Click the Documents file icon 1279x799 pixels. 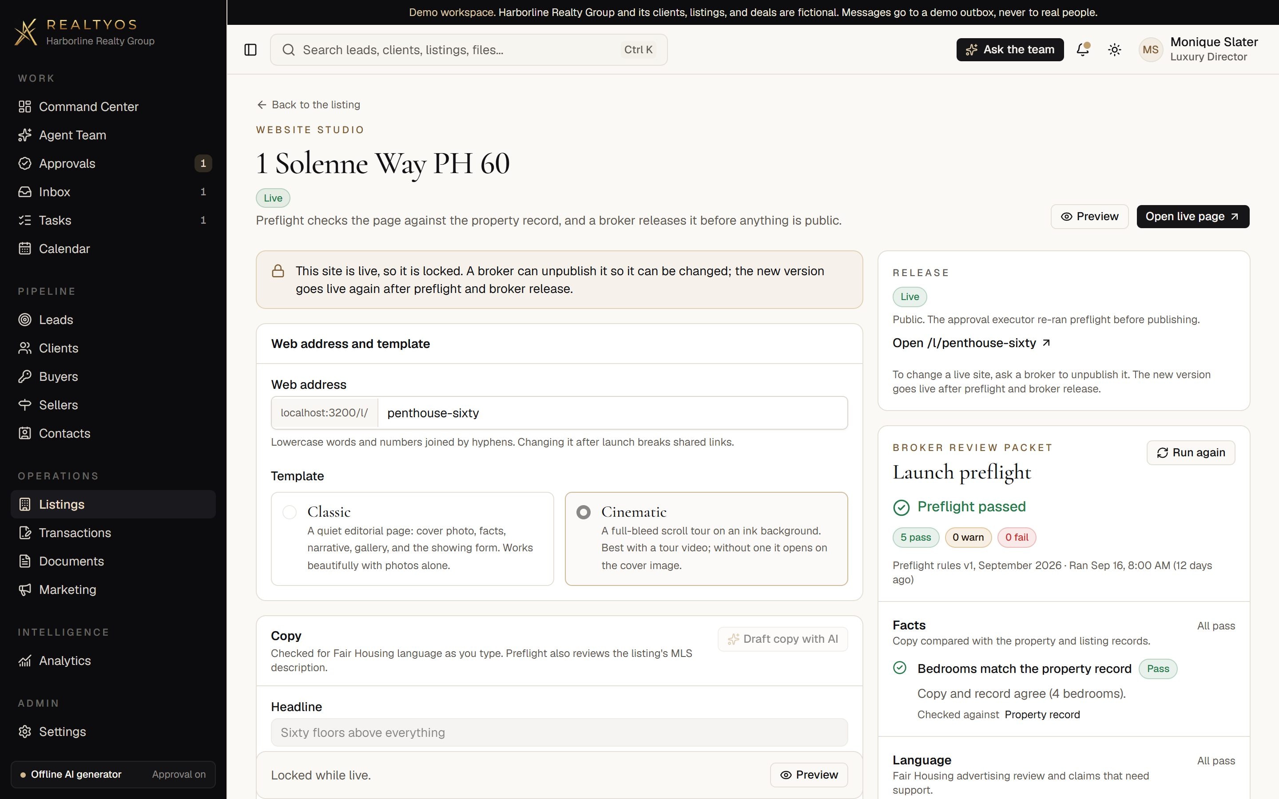tap(25, 561)
